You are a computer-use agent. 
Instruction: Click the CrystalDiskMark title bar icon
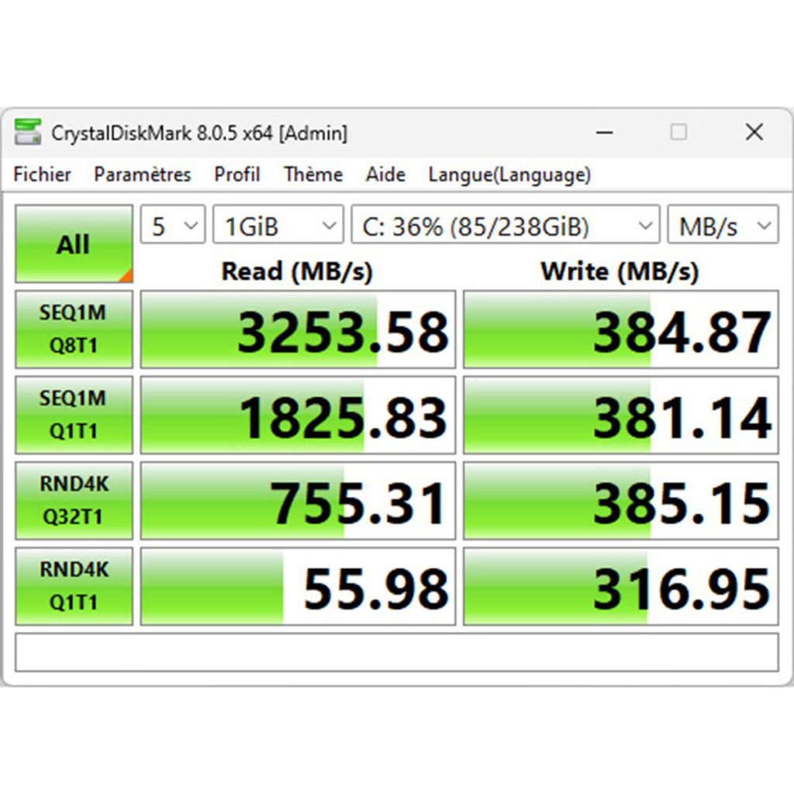click(29, 132)
